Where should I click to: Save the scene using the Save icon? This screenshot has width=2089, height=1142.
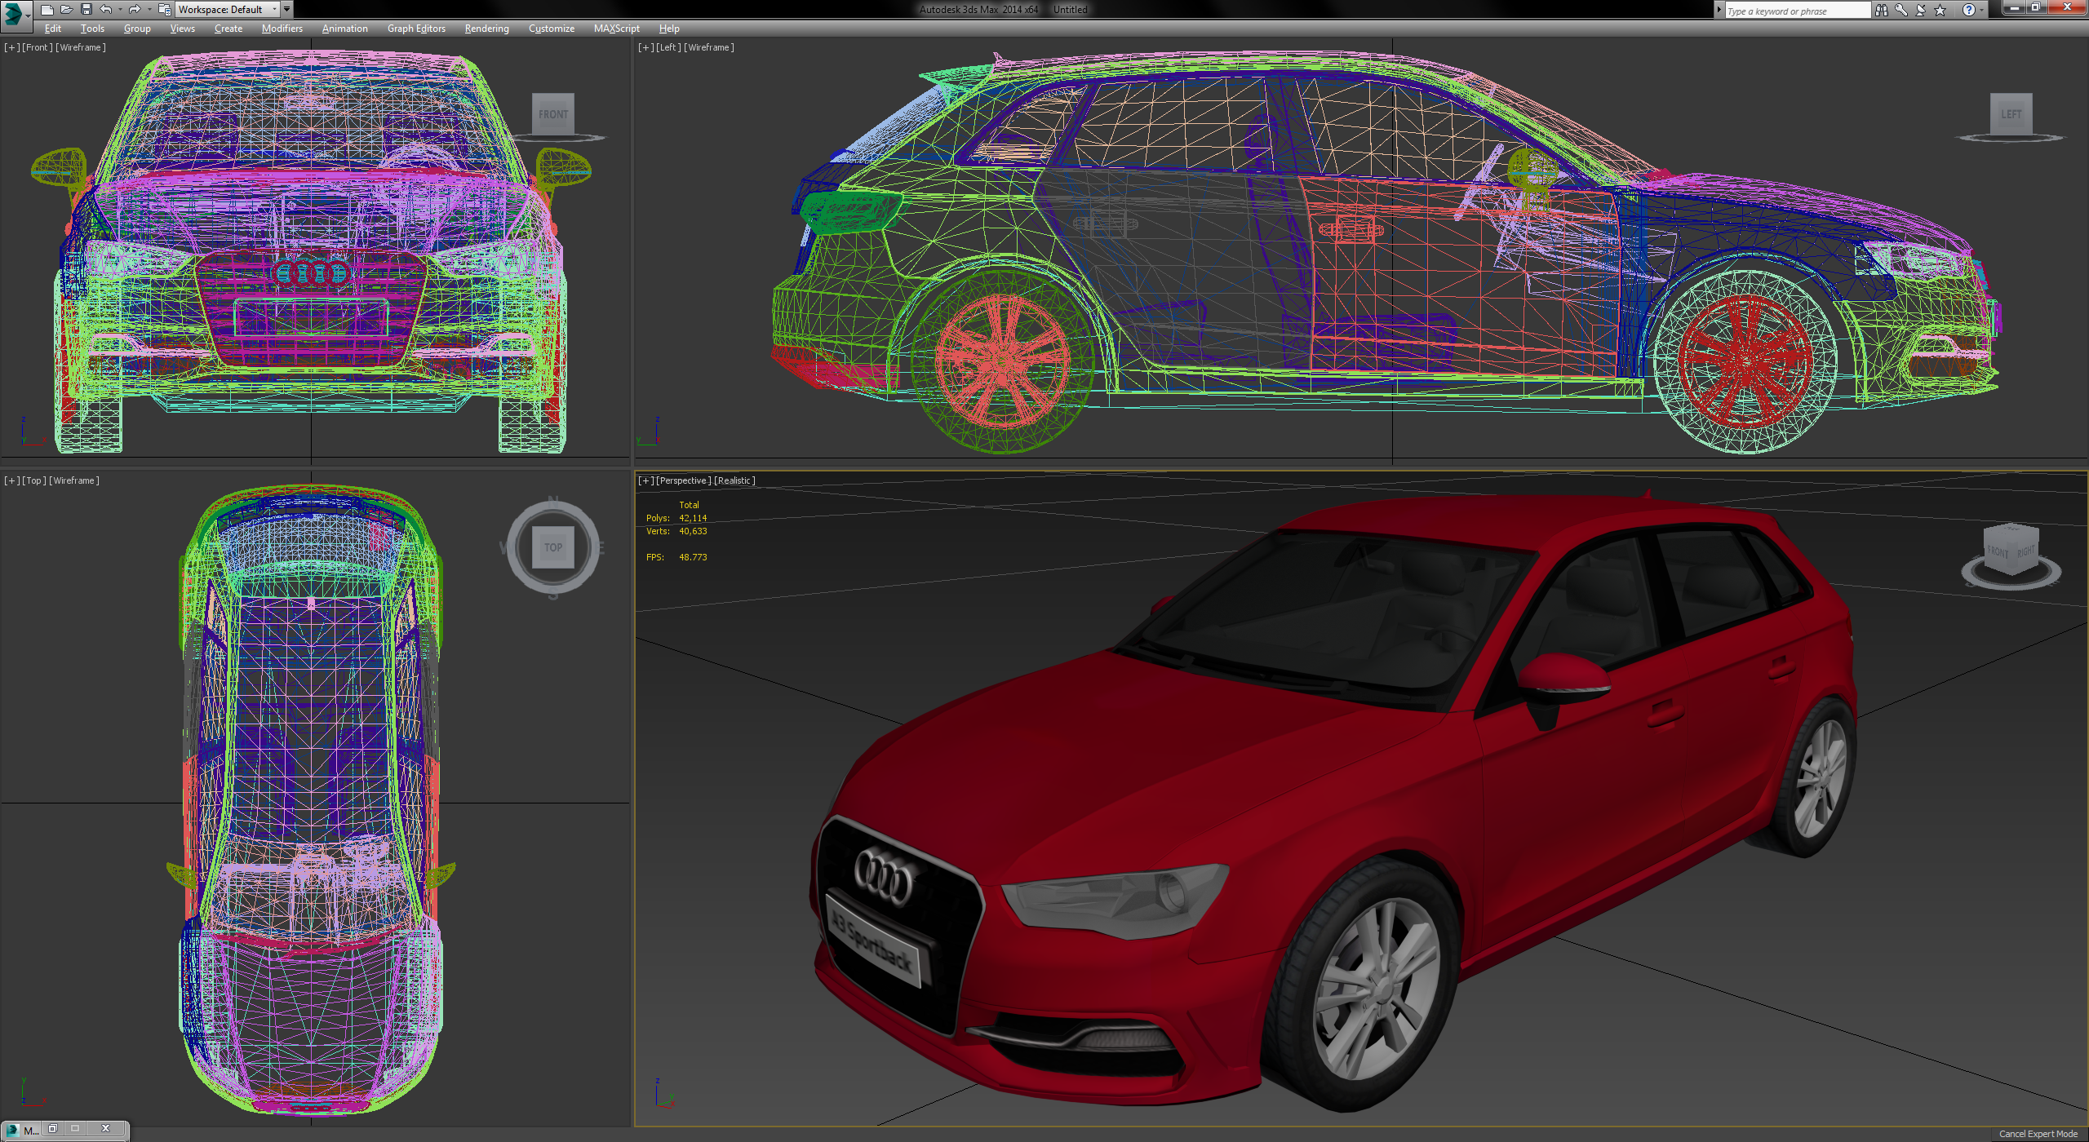click(86, 10)
